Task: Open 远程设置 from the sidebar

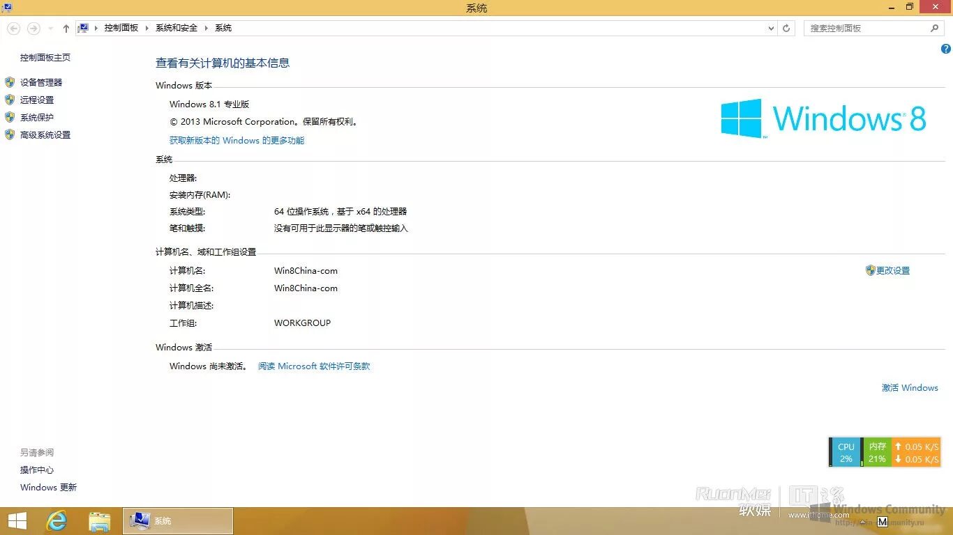Action: (x=37, y=100)
